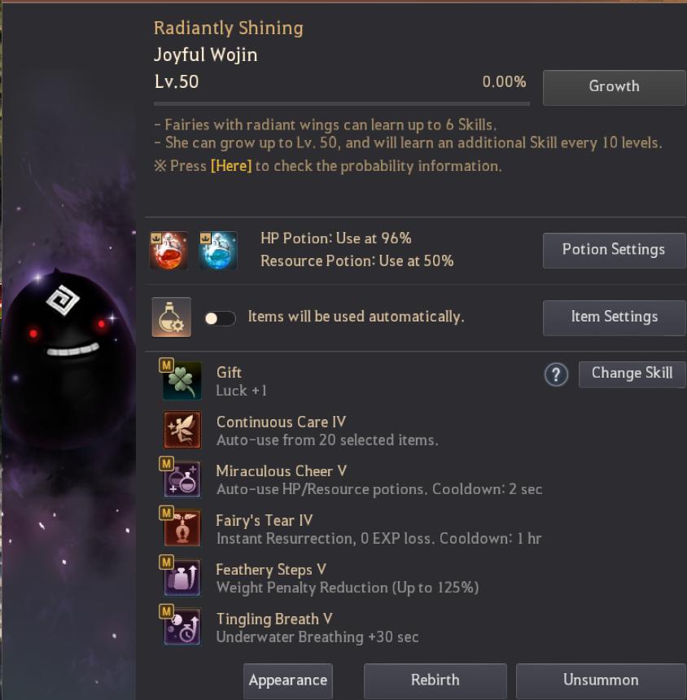687x700 pixels.
Task: Open the [Here] probability information link
Action: click(231, 166)
